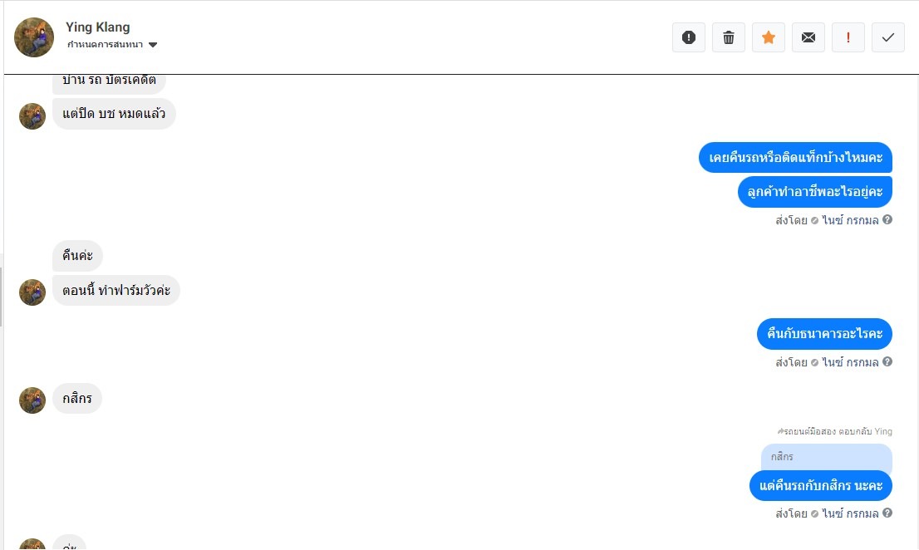Open the Ying Klang name link
Image resolution: width=919 pixels, height=550 pixels.
[x=98, y=27]
